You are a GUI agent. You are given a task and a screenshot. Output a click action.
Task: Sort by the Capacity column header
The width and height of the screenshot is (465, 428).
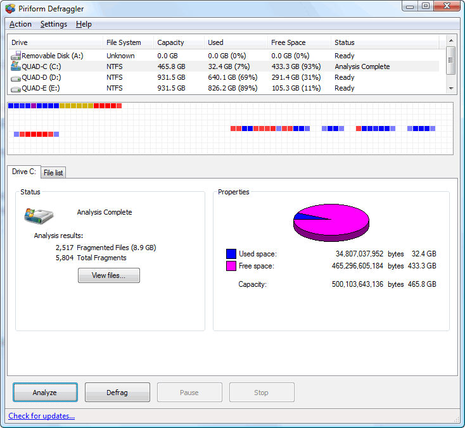coord(179,42)
